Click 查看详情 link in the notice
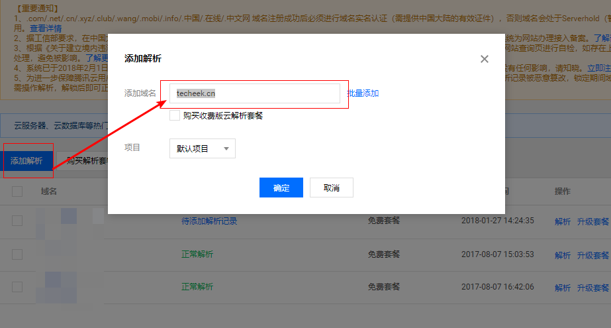This screenshot has width=611, height=328. pyautogui.click(x=46, y=29)
